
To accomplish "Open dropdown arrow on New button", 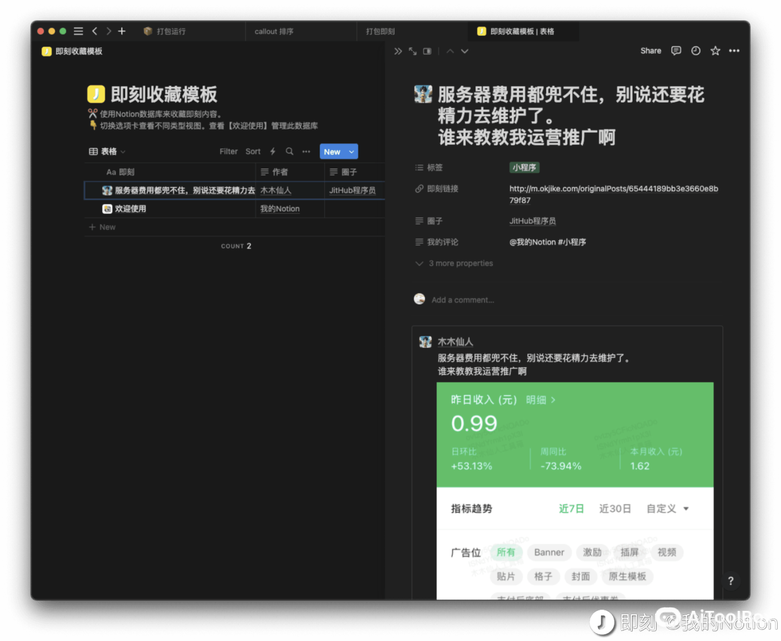I will coord(351,152).
